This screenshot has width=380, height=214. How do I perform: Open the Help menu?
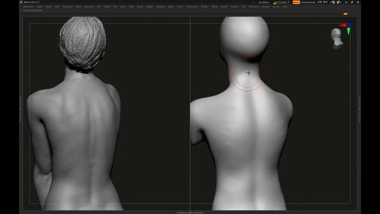click(285, 7)
